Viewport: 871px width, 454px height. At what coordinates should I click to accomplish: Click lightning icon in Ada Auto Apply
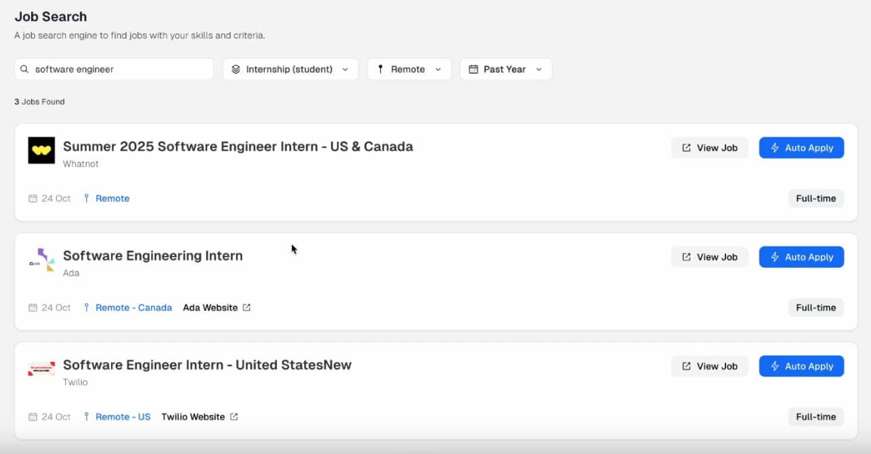(x=775, y=257)
